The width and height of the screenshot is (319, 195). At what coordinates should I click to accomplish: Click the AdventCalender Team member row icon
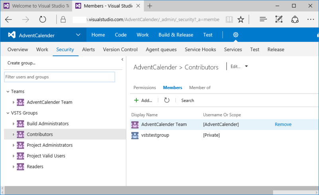click(x=135, y=125)
